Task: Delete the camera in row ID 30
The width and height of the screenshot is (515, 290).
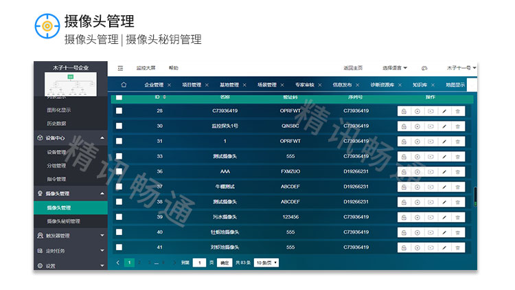Action: pos(457,126)
